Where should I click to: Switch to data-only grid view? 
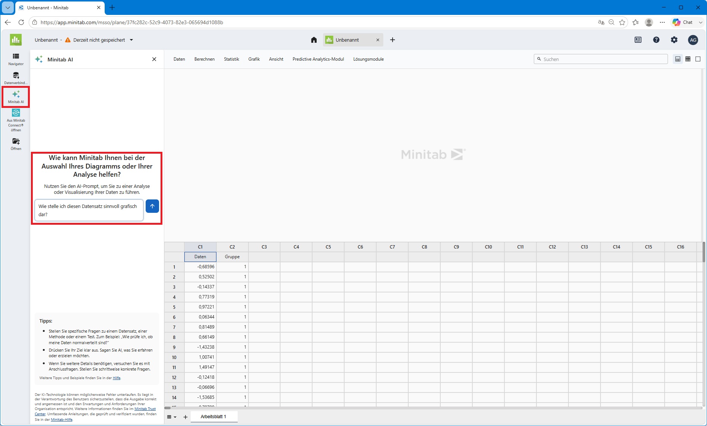click(688, 59)
